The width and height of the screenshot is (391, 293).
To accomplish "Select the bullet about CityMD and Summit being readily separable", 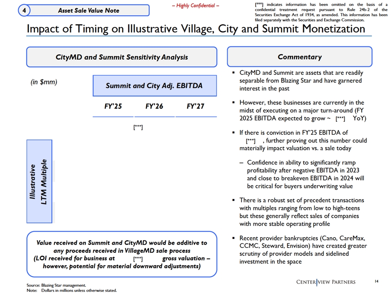I will pos(301,81).
